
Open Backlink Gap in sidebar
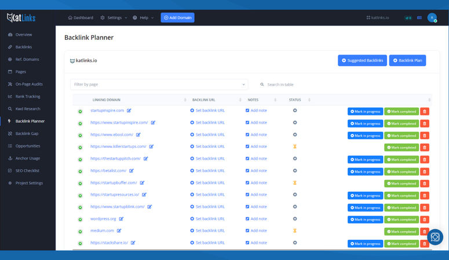27,133
